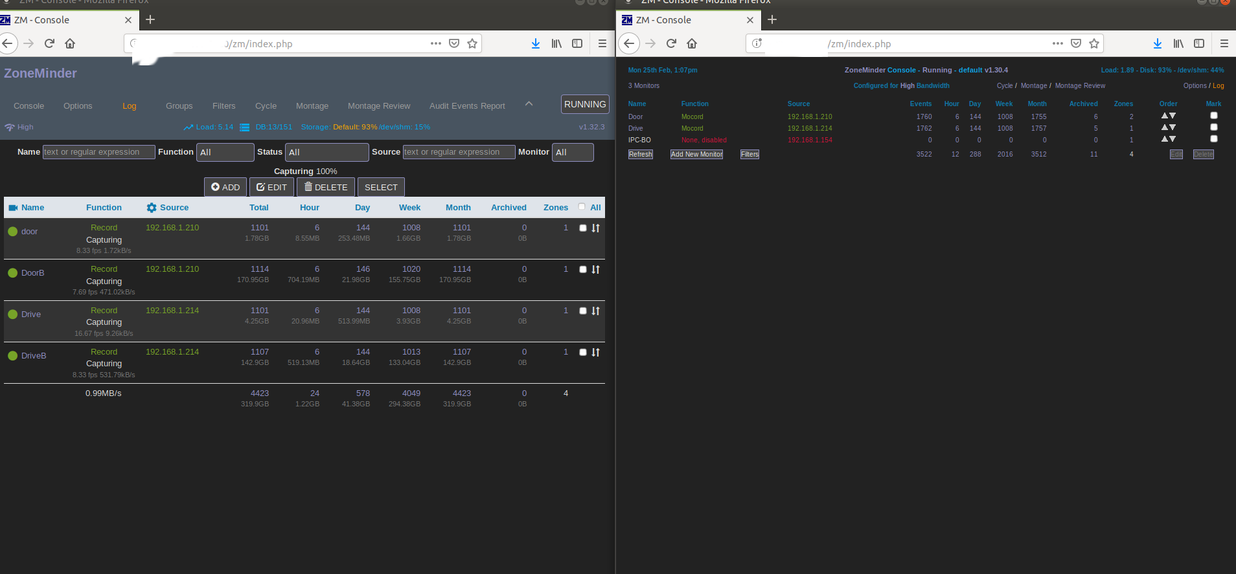Click back arrow in left Firefox window
The height and width of the screenshot is (574, 1236).
(x=7, y=43)
